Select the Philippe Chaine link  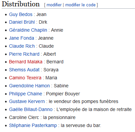[x=26, y=94]
